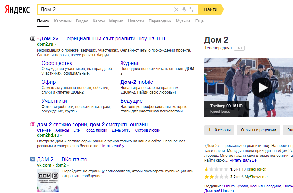Select the 1–10 сезоны button
The width and height of the screenshot is (293, 193).
(219, 130)
